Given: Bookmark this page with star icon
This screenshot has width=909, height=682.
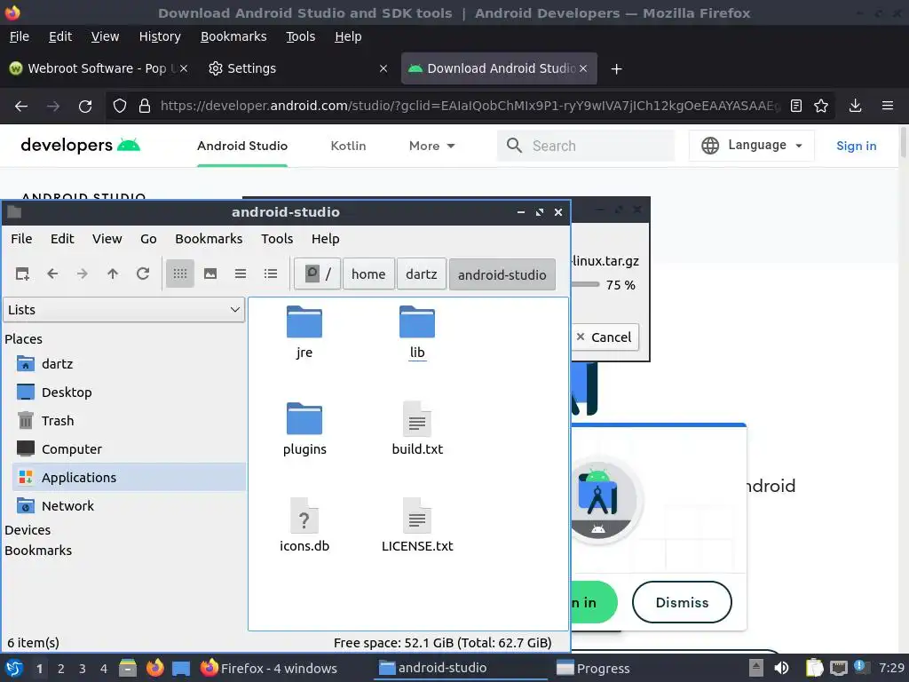Looking at the screenshot, I should [821, 107].
